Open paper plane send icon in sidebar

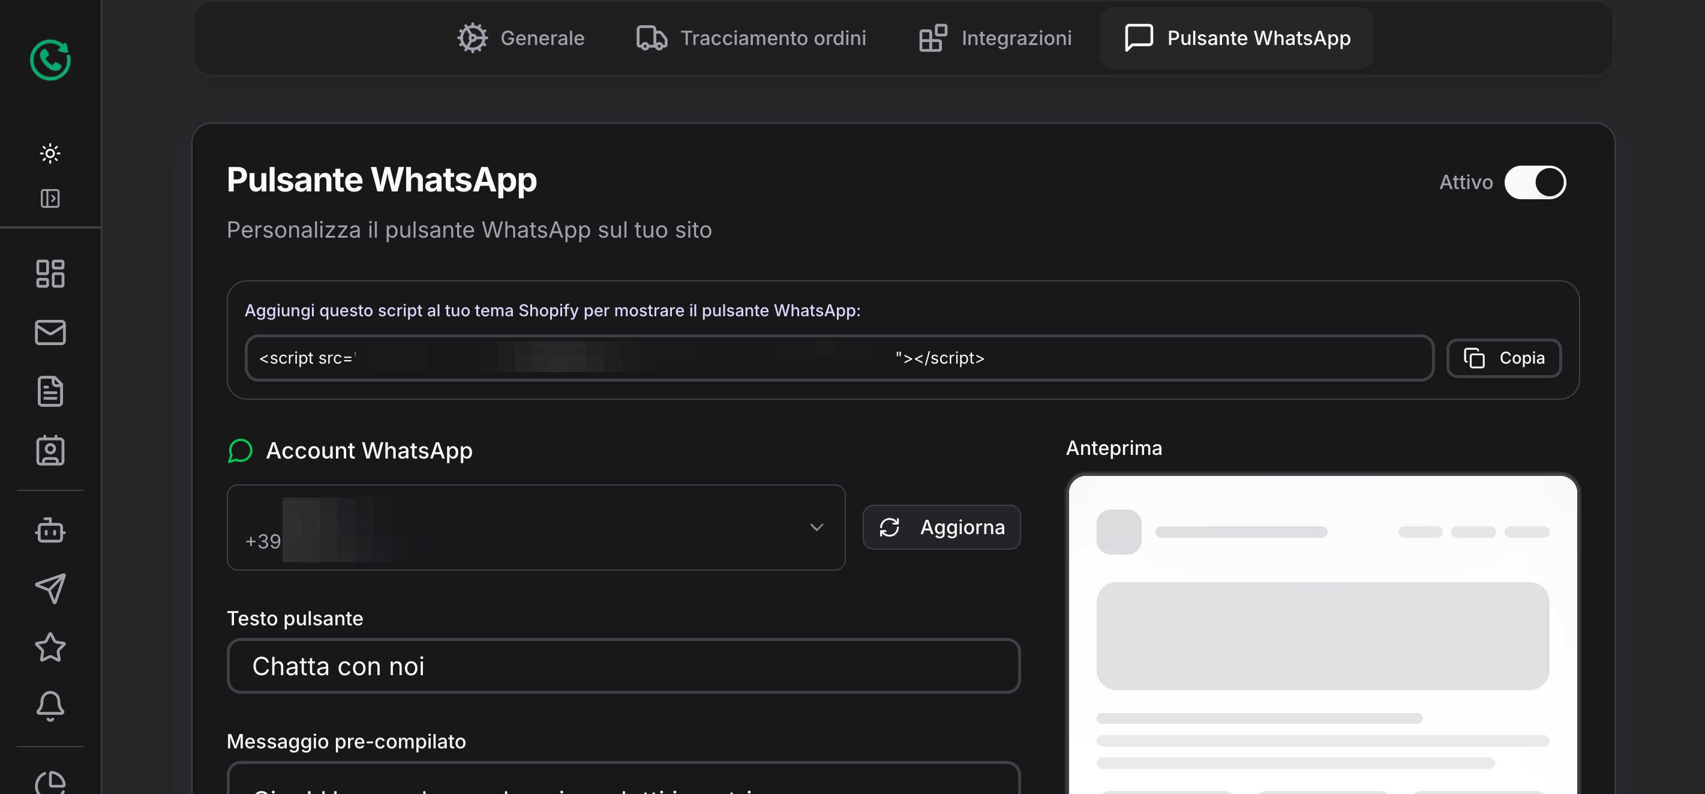pyautogui.click(x=50, y=588)
